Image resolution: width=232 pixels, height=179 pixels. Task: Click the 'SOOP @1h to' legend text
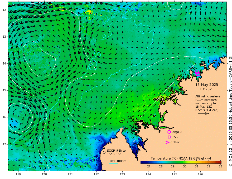tap(116, 151)
